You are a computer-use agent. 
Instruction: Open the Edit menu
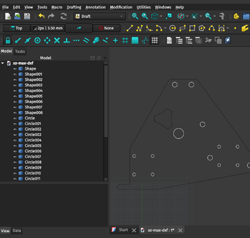(16, 7)
